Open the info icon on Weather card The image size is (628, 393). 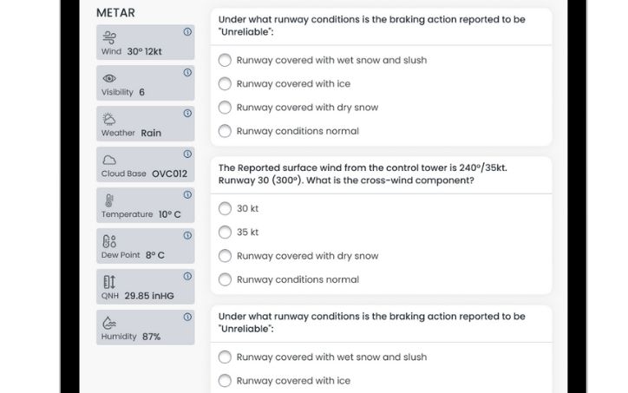(187, 113)
